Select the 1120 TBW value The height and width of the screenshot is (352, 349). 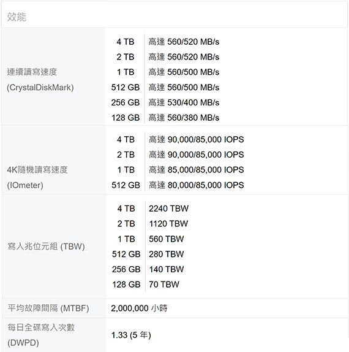point(168,224)
